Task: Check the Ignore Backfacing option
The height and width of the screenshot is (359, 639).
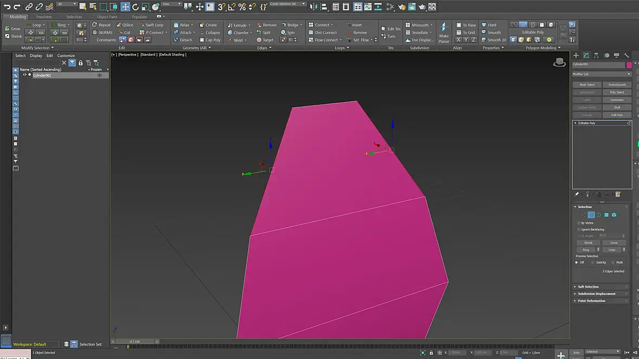Action: (579, 229)
